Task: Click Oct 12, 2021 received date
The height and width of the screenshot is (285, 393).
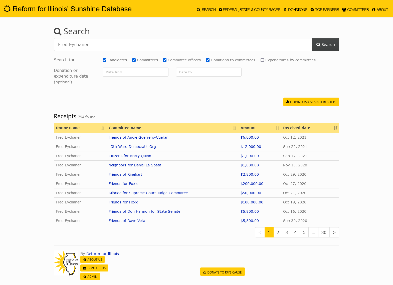Action: 295,137
